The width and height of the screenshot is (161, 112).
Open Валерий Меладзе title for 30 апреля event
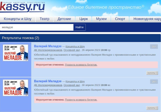(48, 81)
